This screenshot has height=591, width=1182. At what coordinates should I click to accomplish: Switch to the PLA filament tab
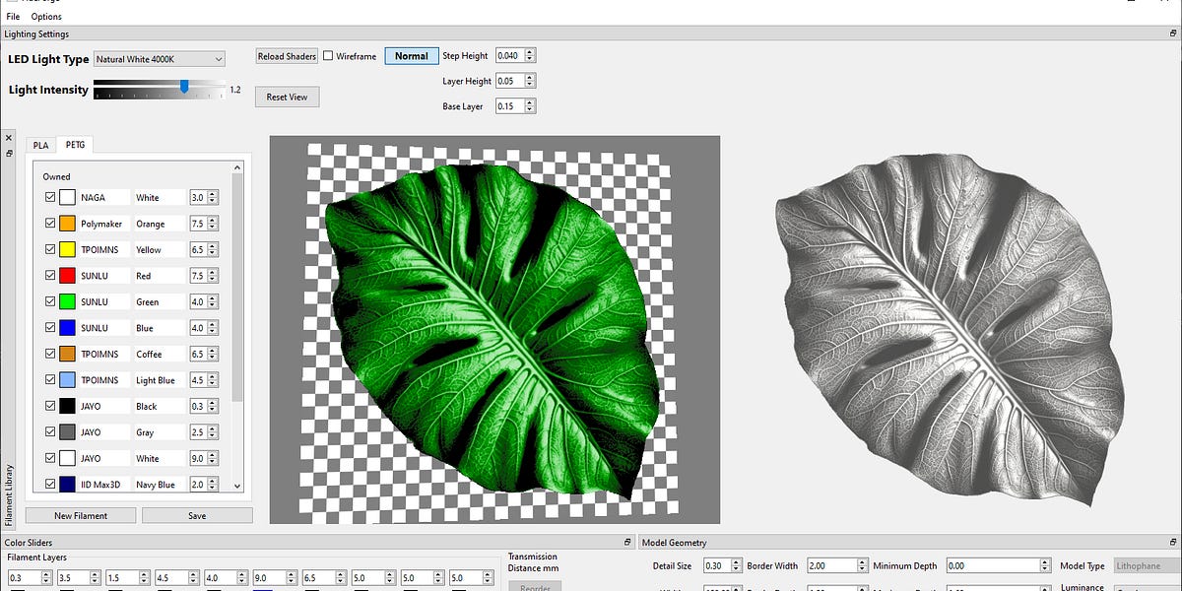40,145
